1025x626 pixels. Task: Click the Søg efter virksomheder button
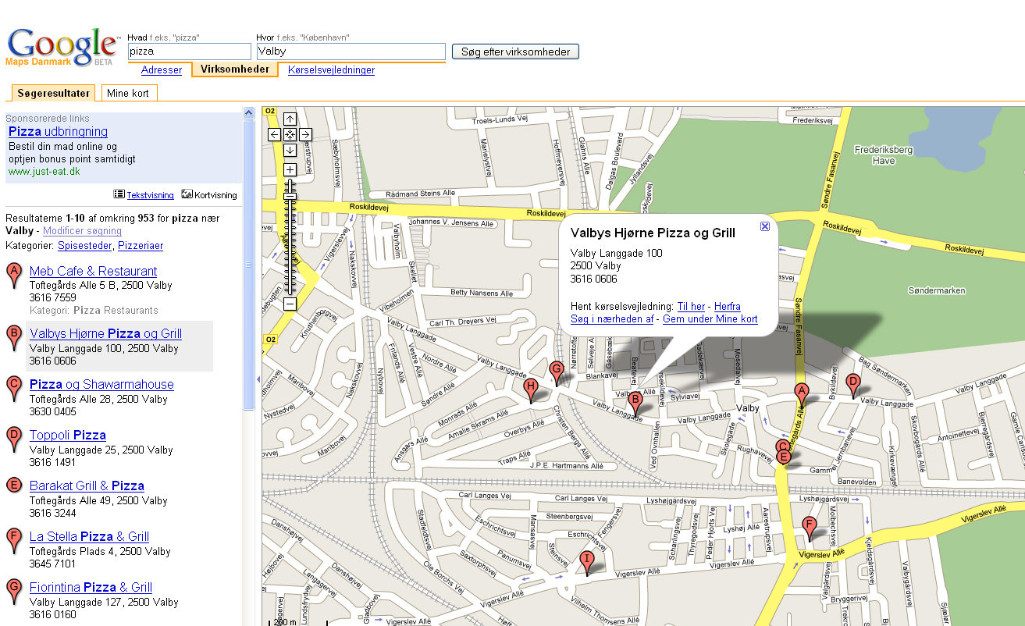click(515, 52)
